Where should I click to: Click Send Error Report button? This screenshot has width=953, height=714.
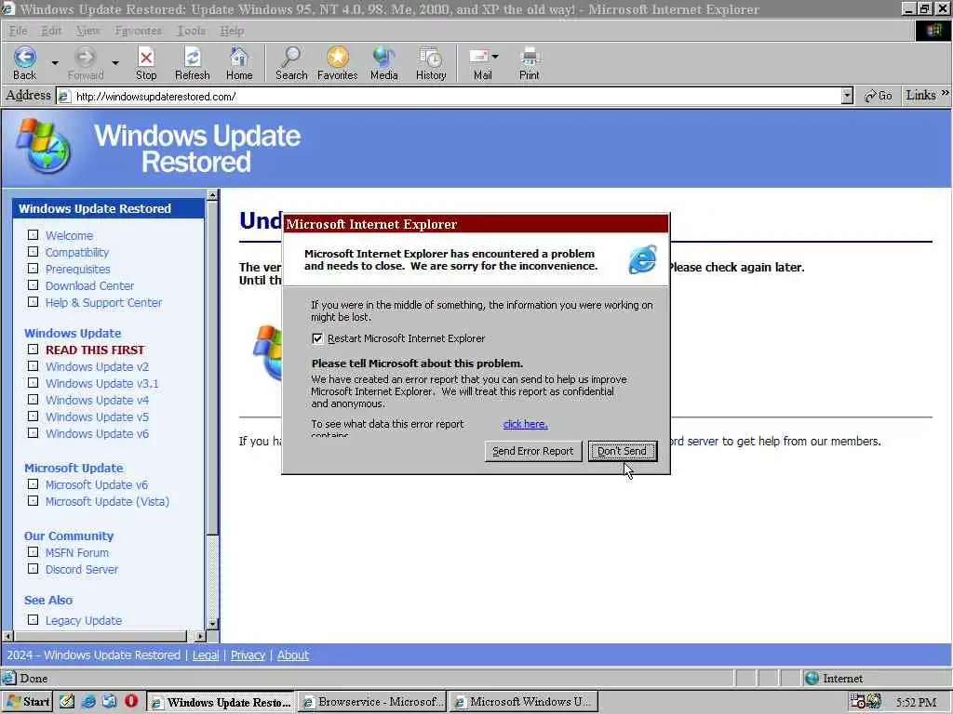tap(533, 451)
